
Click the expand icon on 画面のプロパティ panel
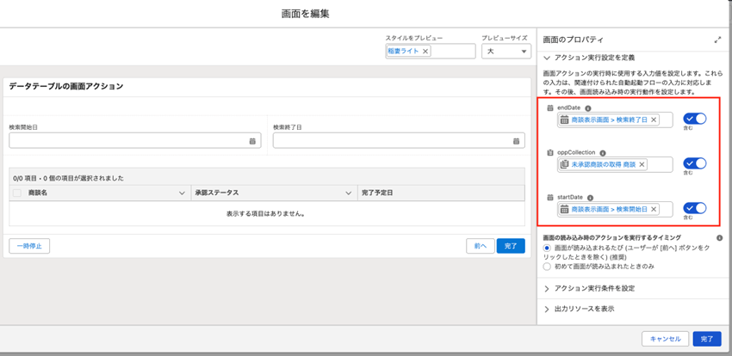click(718, 40)
